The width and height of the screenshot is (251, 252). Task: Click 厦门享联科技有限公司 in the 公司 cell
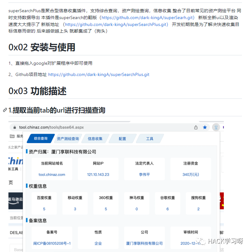coord(144,243)
